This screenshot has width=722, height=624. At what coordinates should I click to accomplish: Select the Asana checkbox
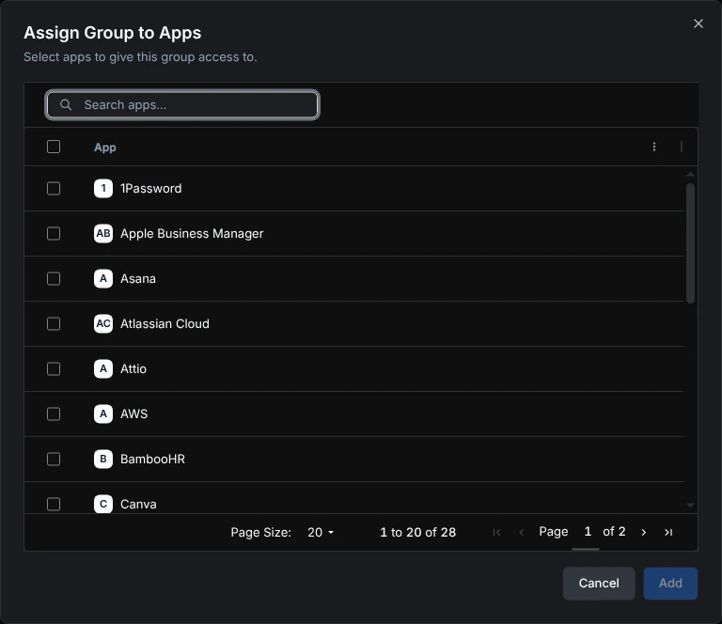[x=54, y=278]
